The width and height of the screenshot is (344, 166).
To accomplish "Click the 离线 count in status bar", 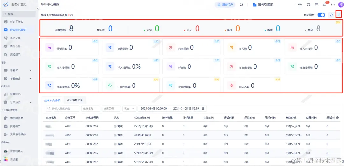I will tap(318, 29).
